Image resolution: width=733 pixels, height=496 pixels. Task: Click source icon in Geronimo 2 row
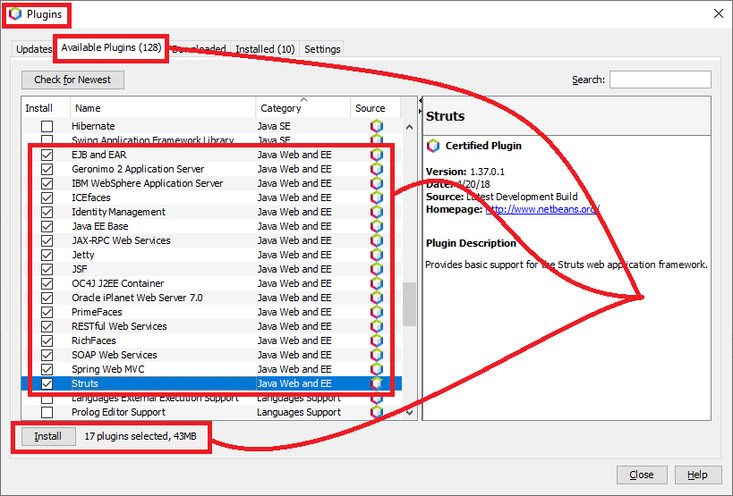click(x=376, y=169)
